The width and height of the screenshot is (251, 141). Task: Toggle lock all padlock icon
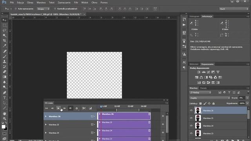[x=213, y=103]
